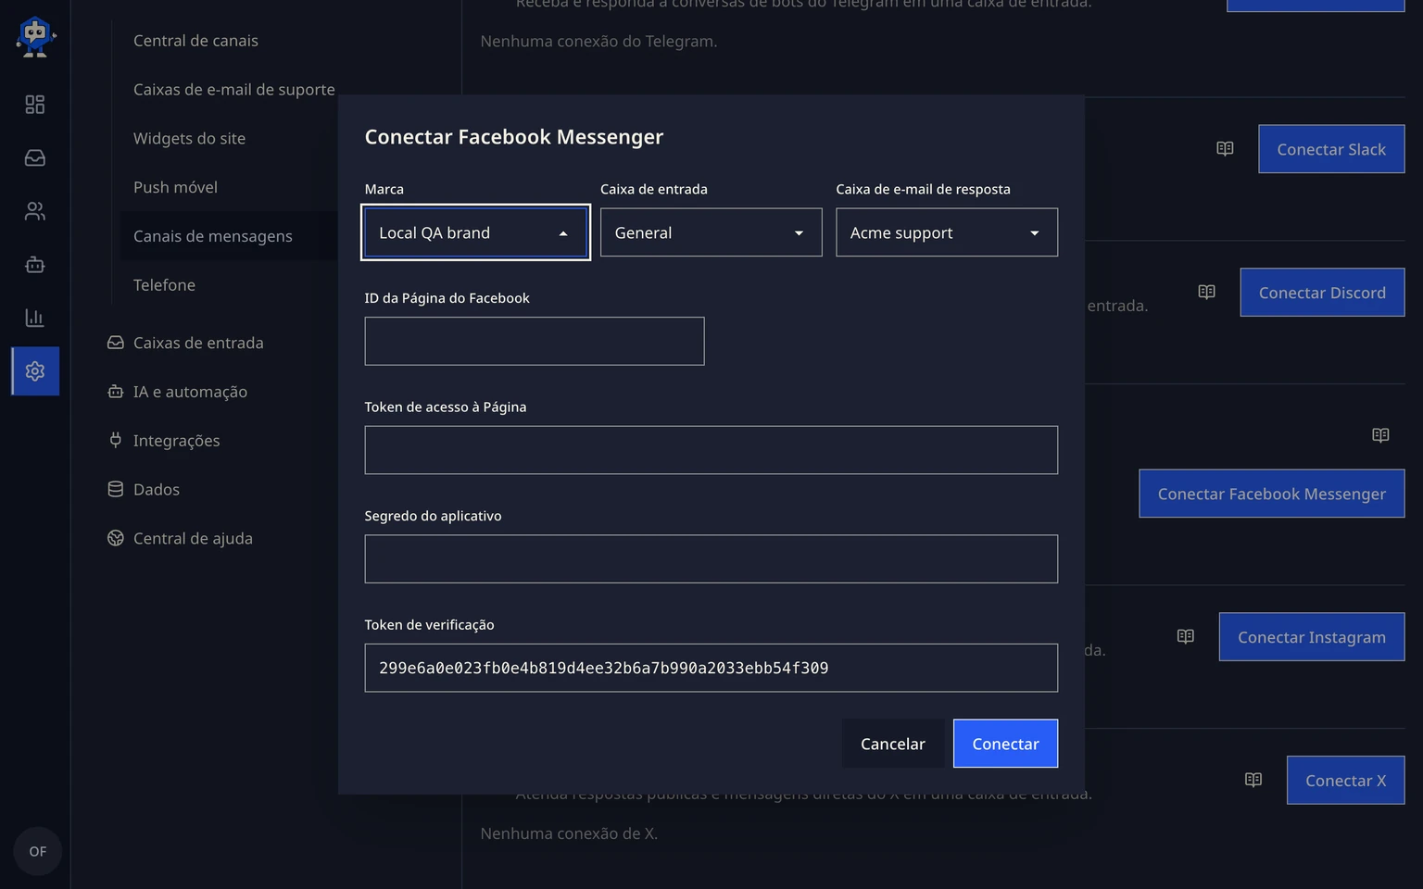Go to Central de canais
The width and height of the screenshot is (1423, 889).
(195, 41)
